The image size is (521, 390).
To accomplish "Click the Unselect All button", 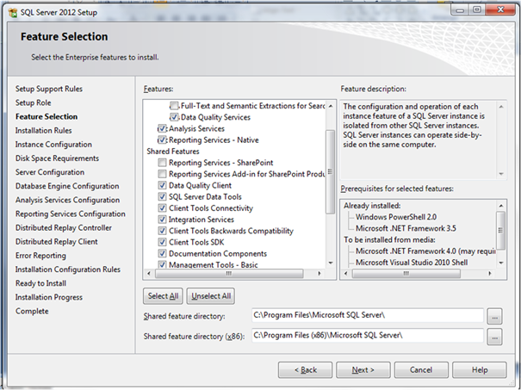I will [211, 296].
